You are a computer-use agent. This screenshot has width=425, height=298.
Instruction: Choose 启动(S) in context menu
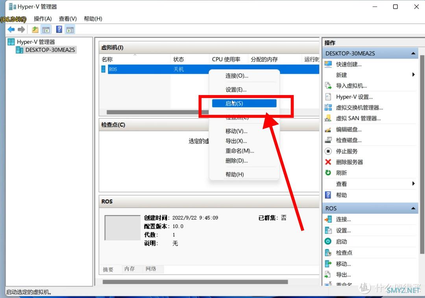pyautogui.click(x=244, y=103)
